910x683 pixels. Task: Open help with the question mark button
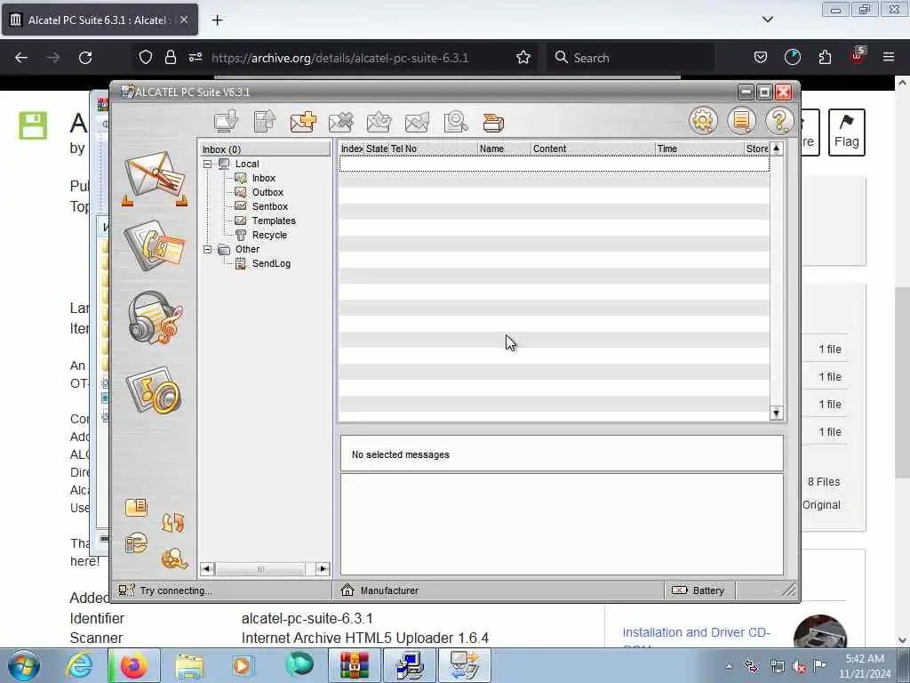click(x=779, y=121)
